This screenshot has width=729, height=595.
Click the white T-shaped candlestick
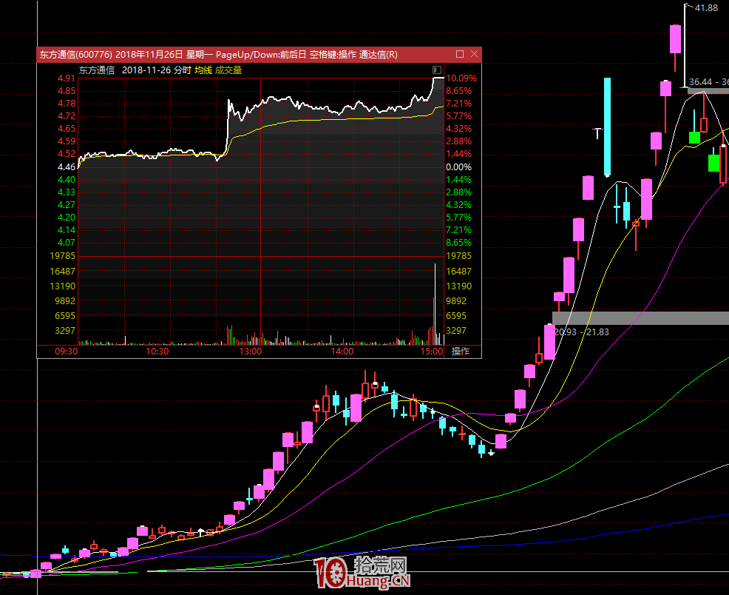point(598,133)
